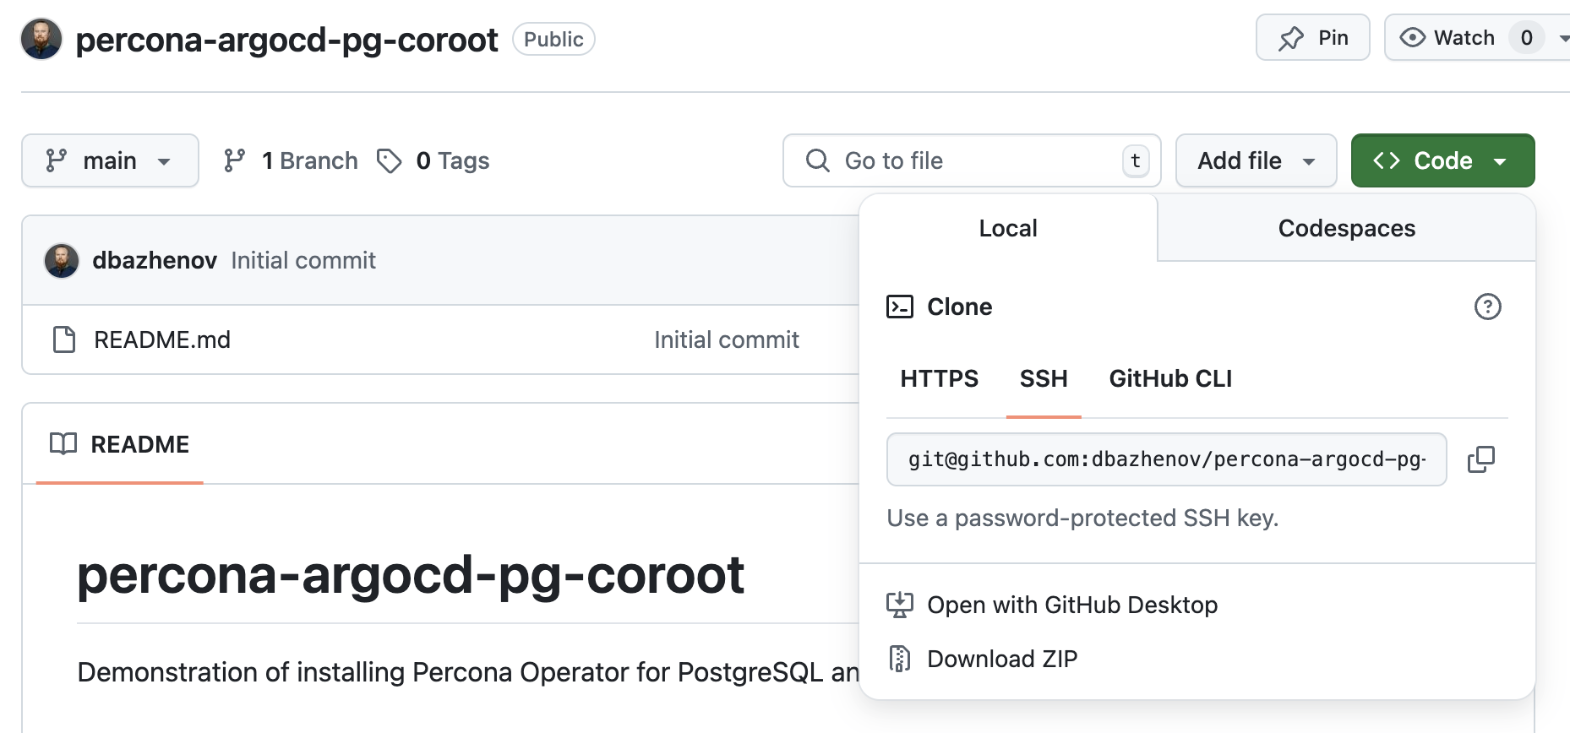Select the HTTPS clone option
Image resolution: width=1570 pixels, height=733 pixels.
click(939, 378)
